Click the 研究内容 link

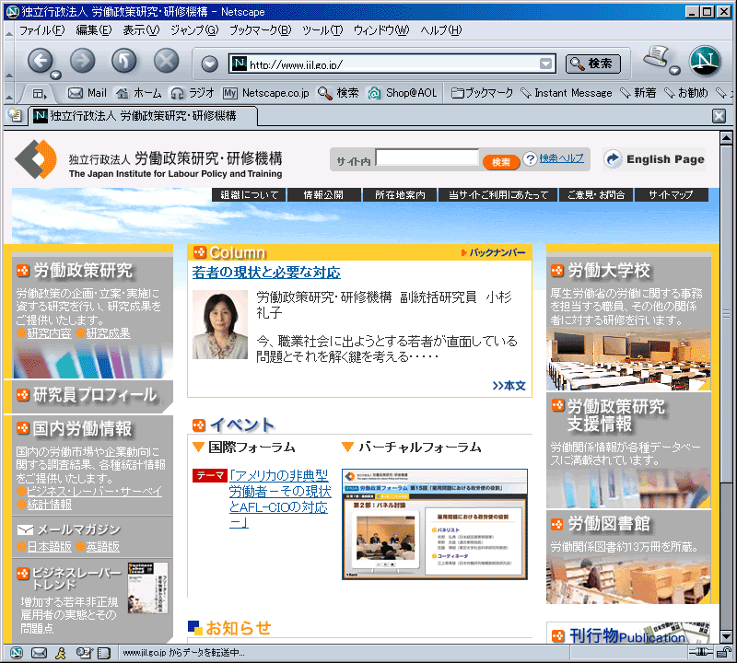tap(49, 333)
